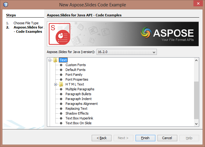The width and height of the screenshot is (205, 147).
Task: Cancel the wizard dialog
Action: 167,138
